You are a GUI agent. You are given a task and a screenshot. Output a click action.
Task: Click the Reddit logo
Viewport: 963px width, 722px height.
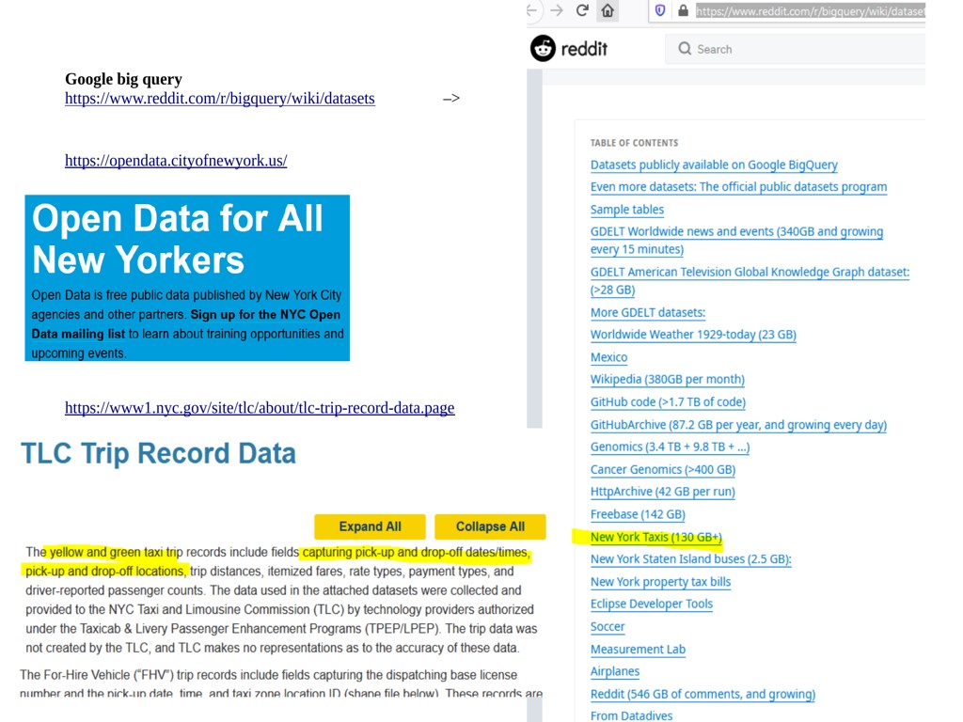[x=569, y=49]
